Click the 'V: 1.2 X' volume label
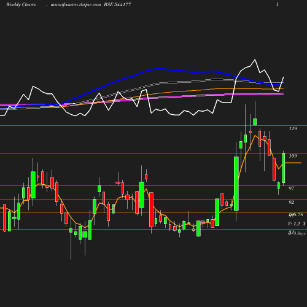This screenshot has height=307, width=307. [297, 223]
